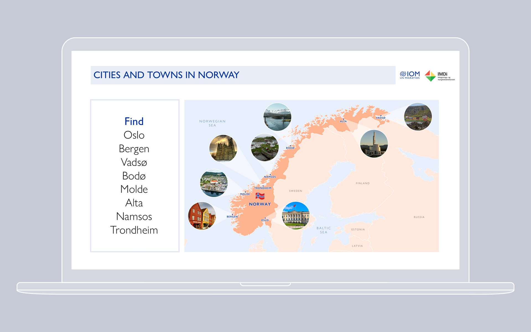Screen dimensions: 531x332
Task: Click the Molde harbor town photo
Action: pos(214,183)
